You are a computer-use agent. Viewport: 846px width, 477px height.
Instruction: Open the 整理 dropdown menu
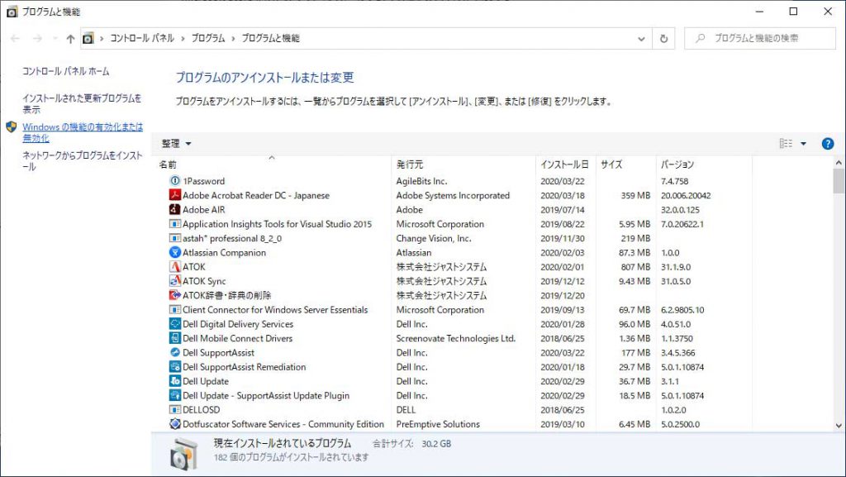(177, 144)
